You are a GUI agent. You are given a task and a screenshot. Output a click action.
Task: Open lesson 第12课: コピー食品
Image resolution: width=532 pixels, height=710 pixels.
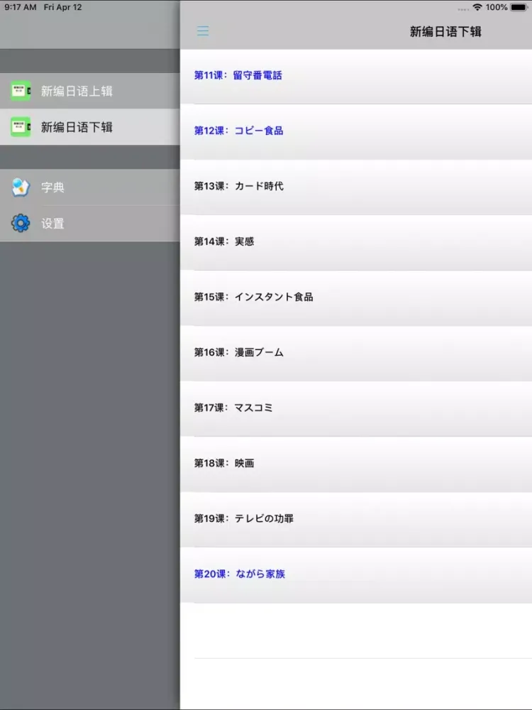pyautogui.click(x=356, y=131)
